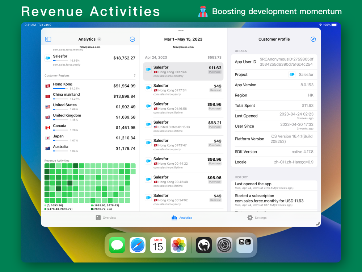
Task: Select the $49 Renewal transaction at 01:17:34
Action: (183, 90)
